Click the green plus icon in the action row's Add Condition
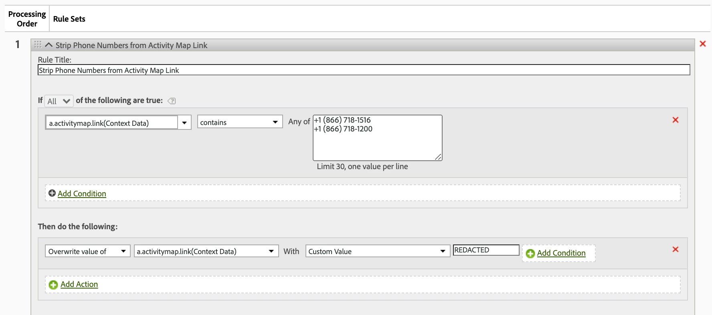The height and width of the screenshot is (315, 712). click(x=530, y=253)
